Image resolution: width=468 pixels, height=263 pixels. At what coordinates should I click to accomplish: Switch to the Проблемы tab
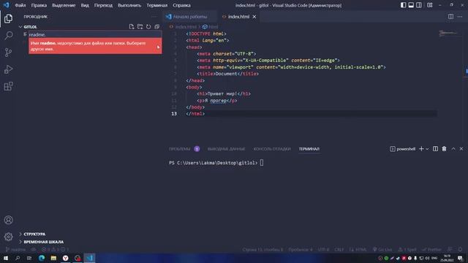pyautogui.click(x=179, y=149)
